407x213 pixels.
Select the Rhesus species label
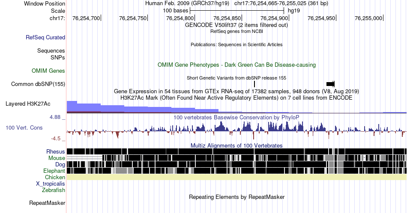(x=56, y=151)
